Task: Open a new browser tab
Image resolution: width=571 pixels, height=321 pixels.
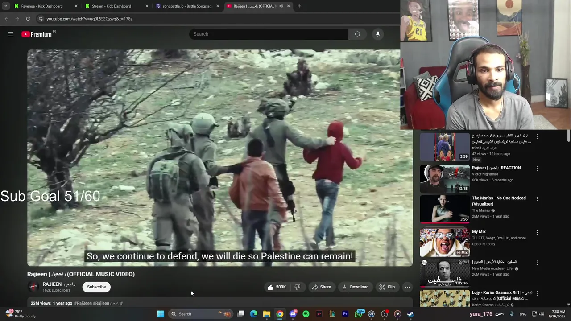Action: click(x=299, y=6)
